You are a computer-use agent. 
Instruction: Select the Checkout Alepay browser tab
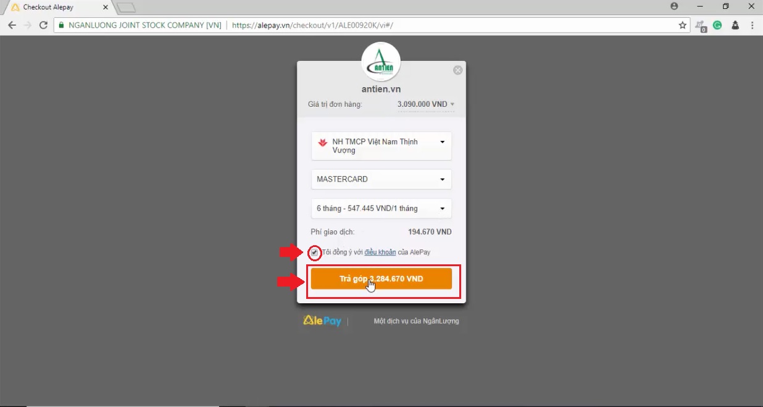point(56,7)
